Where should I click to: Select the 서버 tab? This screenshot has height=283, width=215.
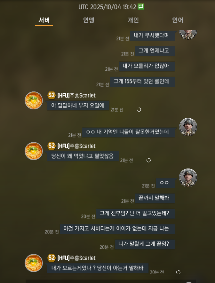pyautogui.click(x=44, y=20)
